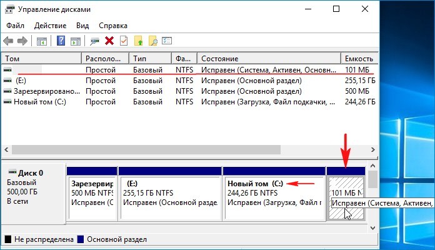
Task: Select the (E:) volume row in the list
Action: [x=190, y=81]
